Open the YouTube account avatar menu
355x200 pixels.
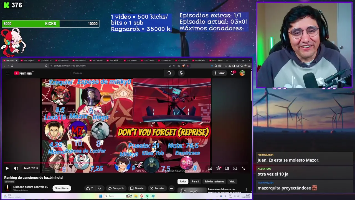(242, 73)
